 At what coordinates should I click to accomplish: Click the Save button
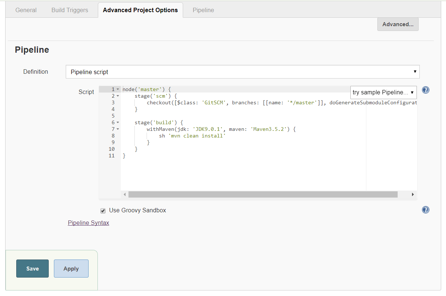pyautogui.click(x=32, y=268)
